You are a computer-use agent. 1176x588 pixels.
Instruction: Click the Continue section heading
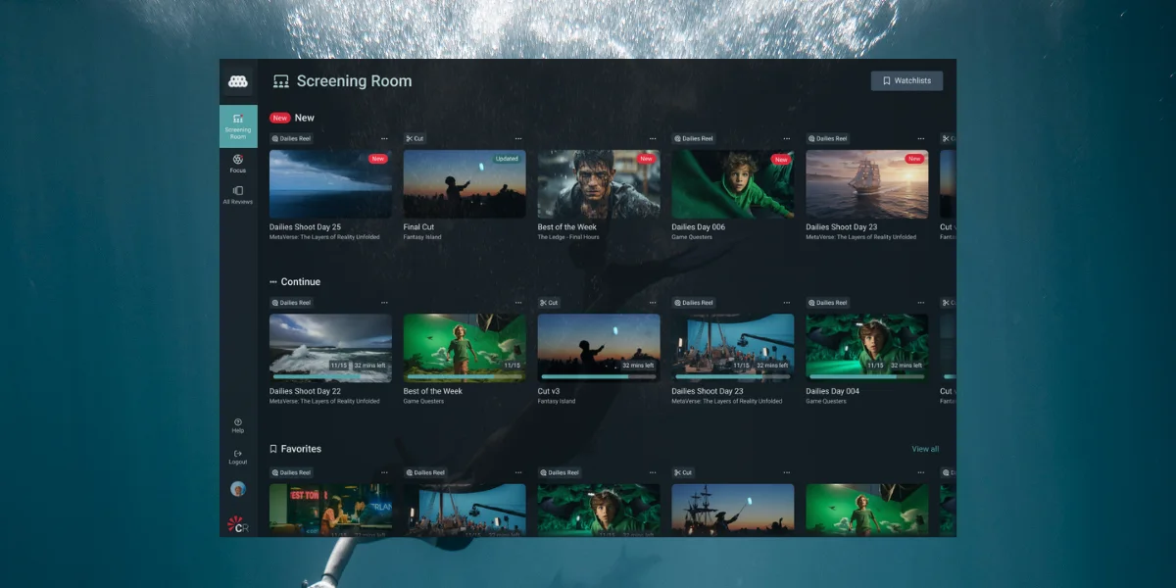(x=301, y=282)
